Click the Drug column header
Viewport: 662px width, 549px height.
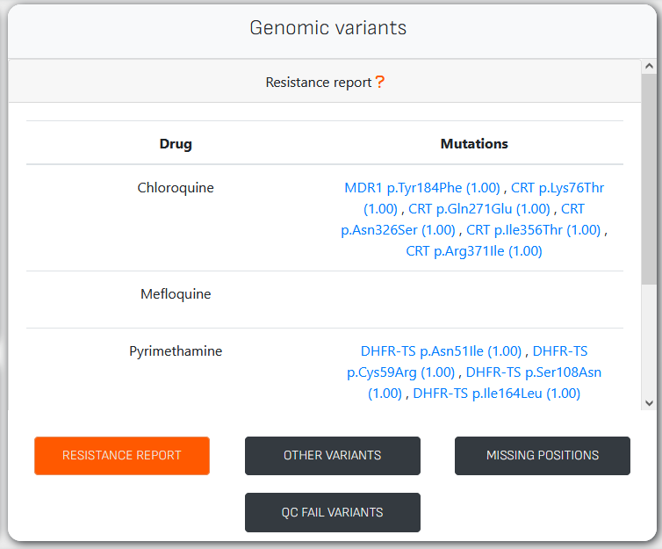click(176, 144)
